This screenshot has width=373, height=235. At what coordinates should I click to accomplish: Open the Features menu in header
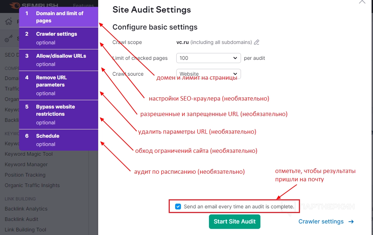click(83, 6)
